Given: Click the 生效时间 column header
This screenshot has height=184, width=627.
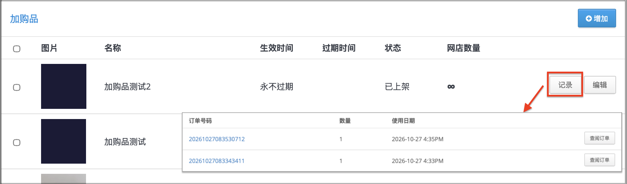Looking at the screenshot, I should 277,48.
